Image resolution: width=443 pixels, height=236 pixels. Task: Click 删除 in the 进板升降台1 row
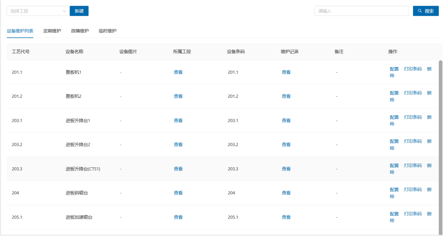[429, 117]
